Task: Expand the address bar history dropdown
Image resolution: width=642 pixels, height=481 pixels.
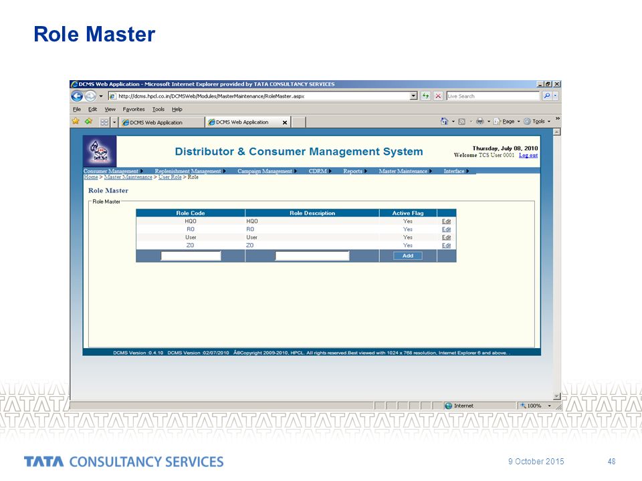Action: coord(413,96)
